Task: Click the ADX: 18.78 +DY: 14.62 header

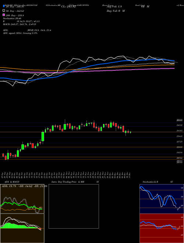Action: point(24,186)
